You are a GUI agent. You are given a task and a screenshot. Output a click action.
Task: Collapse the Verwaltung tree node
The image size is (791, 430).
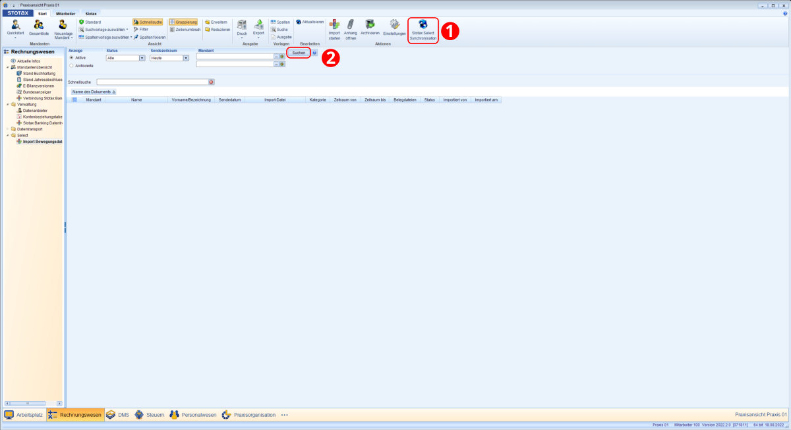(7, 104)
